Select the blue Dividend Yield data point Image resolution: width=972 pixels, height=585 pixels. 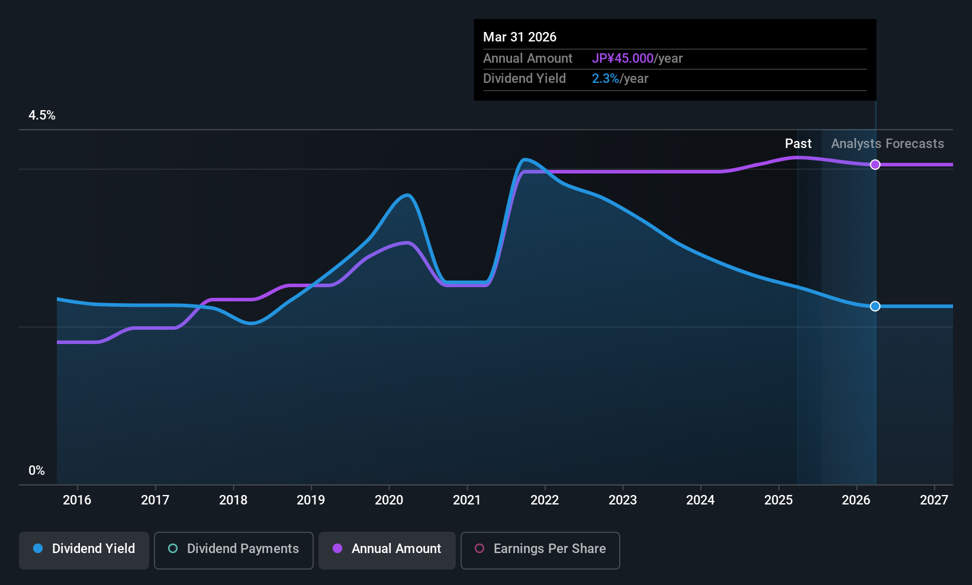875,306
